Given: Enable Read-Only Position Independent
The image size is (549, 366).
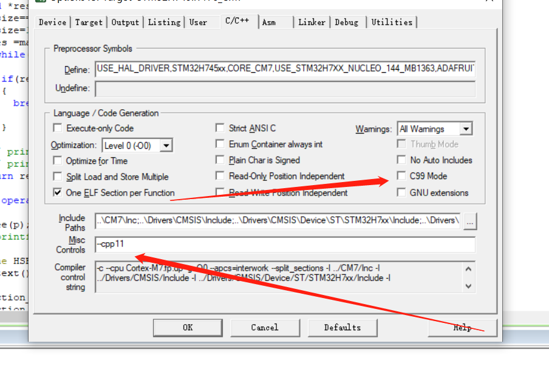Looking at the screenshot, I should tap(220, 175).
